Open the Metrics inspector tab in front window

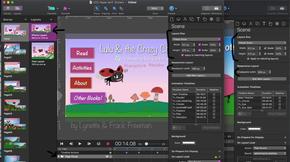pos(185,19)
